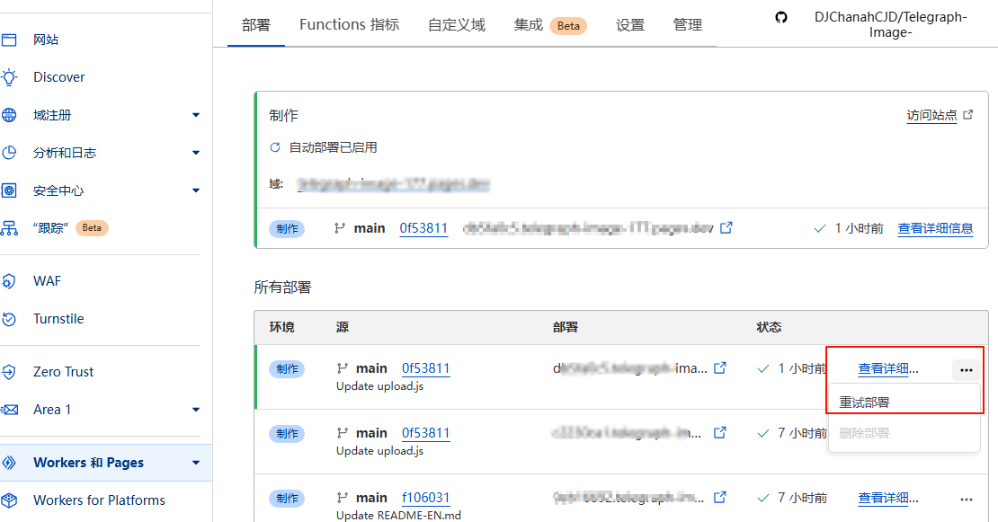Expand the 分析和日志 sidebar section
The image size is (998, 522).
pos(196,153)
